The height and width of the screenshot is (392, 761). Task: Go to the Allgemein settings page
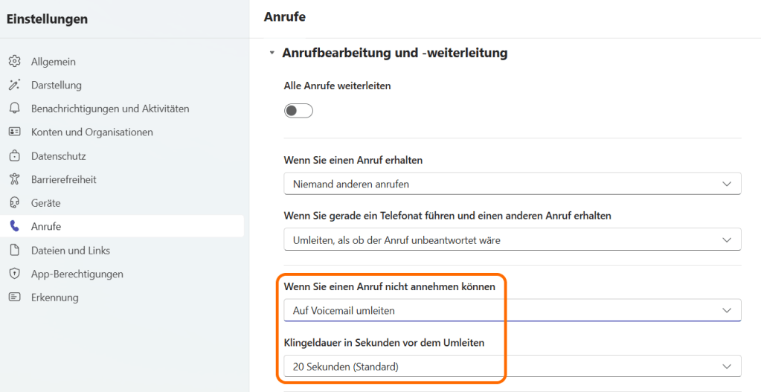[x=53, y=62]
